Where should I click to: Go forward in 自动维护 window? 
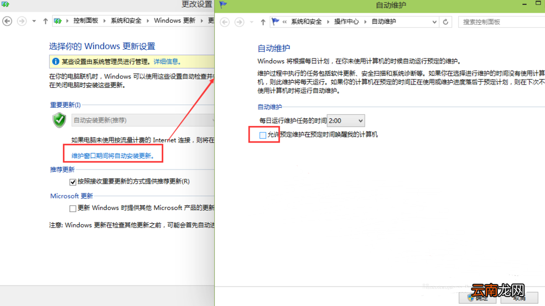239,22
